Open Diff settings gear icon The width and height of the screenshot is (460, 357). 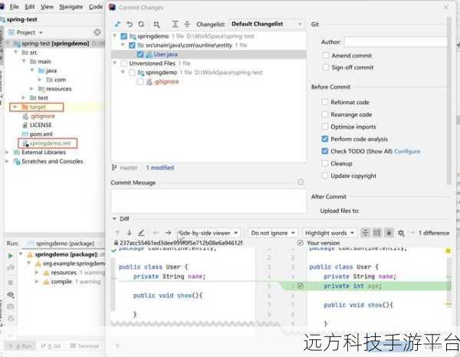401,234
